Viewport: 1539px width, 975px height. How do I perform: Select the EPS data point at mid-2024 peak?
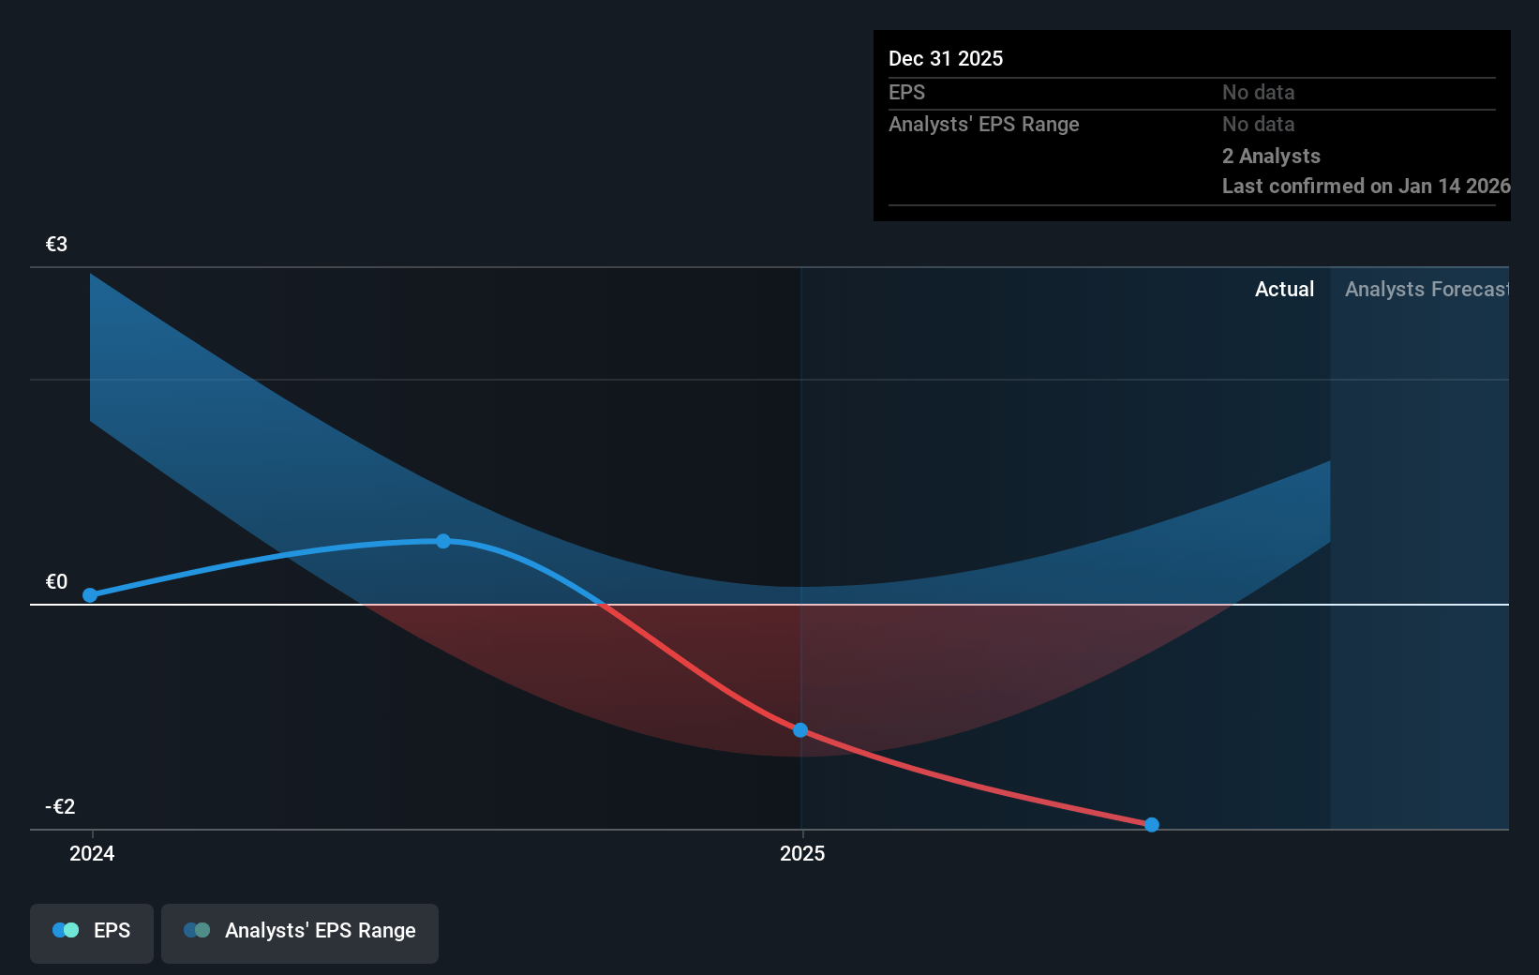coord(443,541)
